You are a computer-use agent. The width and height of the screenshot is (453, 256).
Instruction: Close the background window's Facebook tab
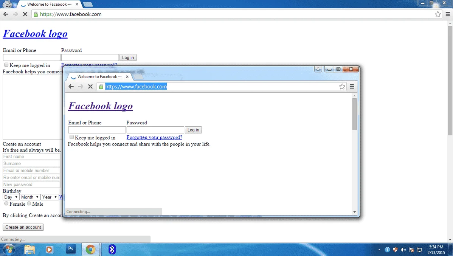click(77, 4)
